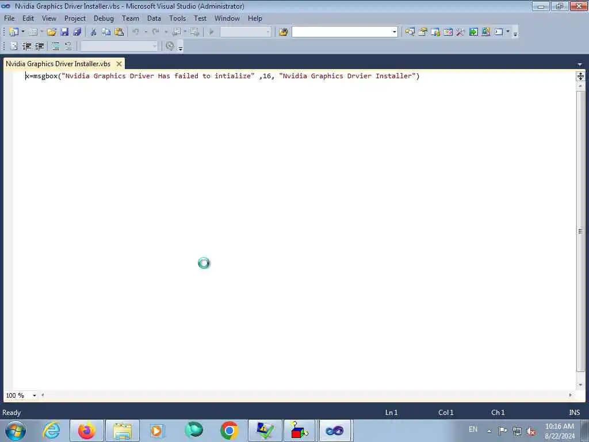
Task: Open the Windows Start button
Action: point(16,430)
